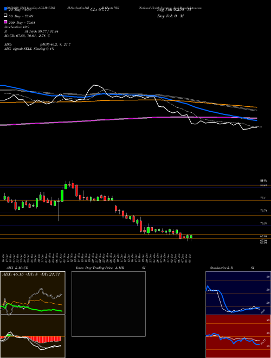Click the 'MACD: 67.83, 70.61, -2.78' line

point(27,36)
